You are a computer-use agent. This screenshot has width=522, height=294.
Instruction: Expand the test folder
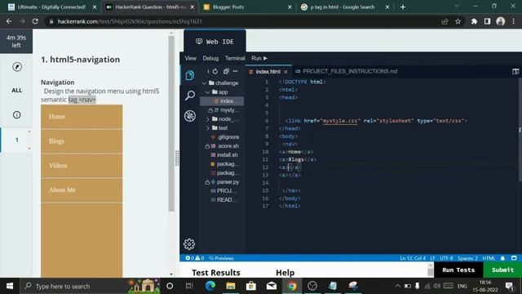click(208, 128)
